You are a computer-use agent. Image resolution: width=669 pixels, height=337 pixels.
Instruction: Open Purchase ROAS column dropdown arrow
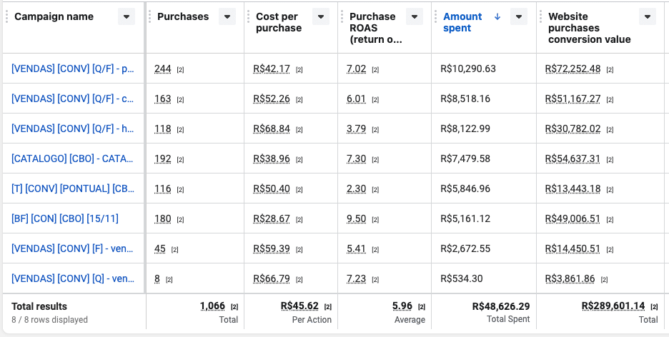(415, 16)
